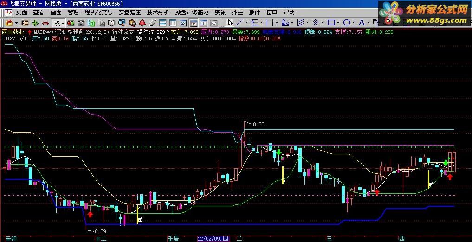Click the 辛卯 year marker on time axis
472x242 pixels.
(11, 239)
